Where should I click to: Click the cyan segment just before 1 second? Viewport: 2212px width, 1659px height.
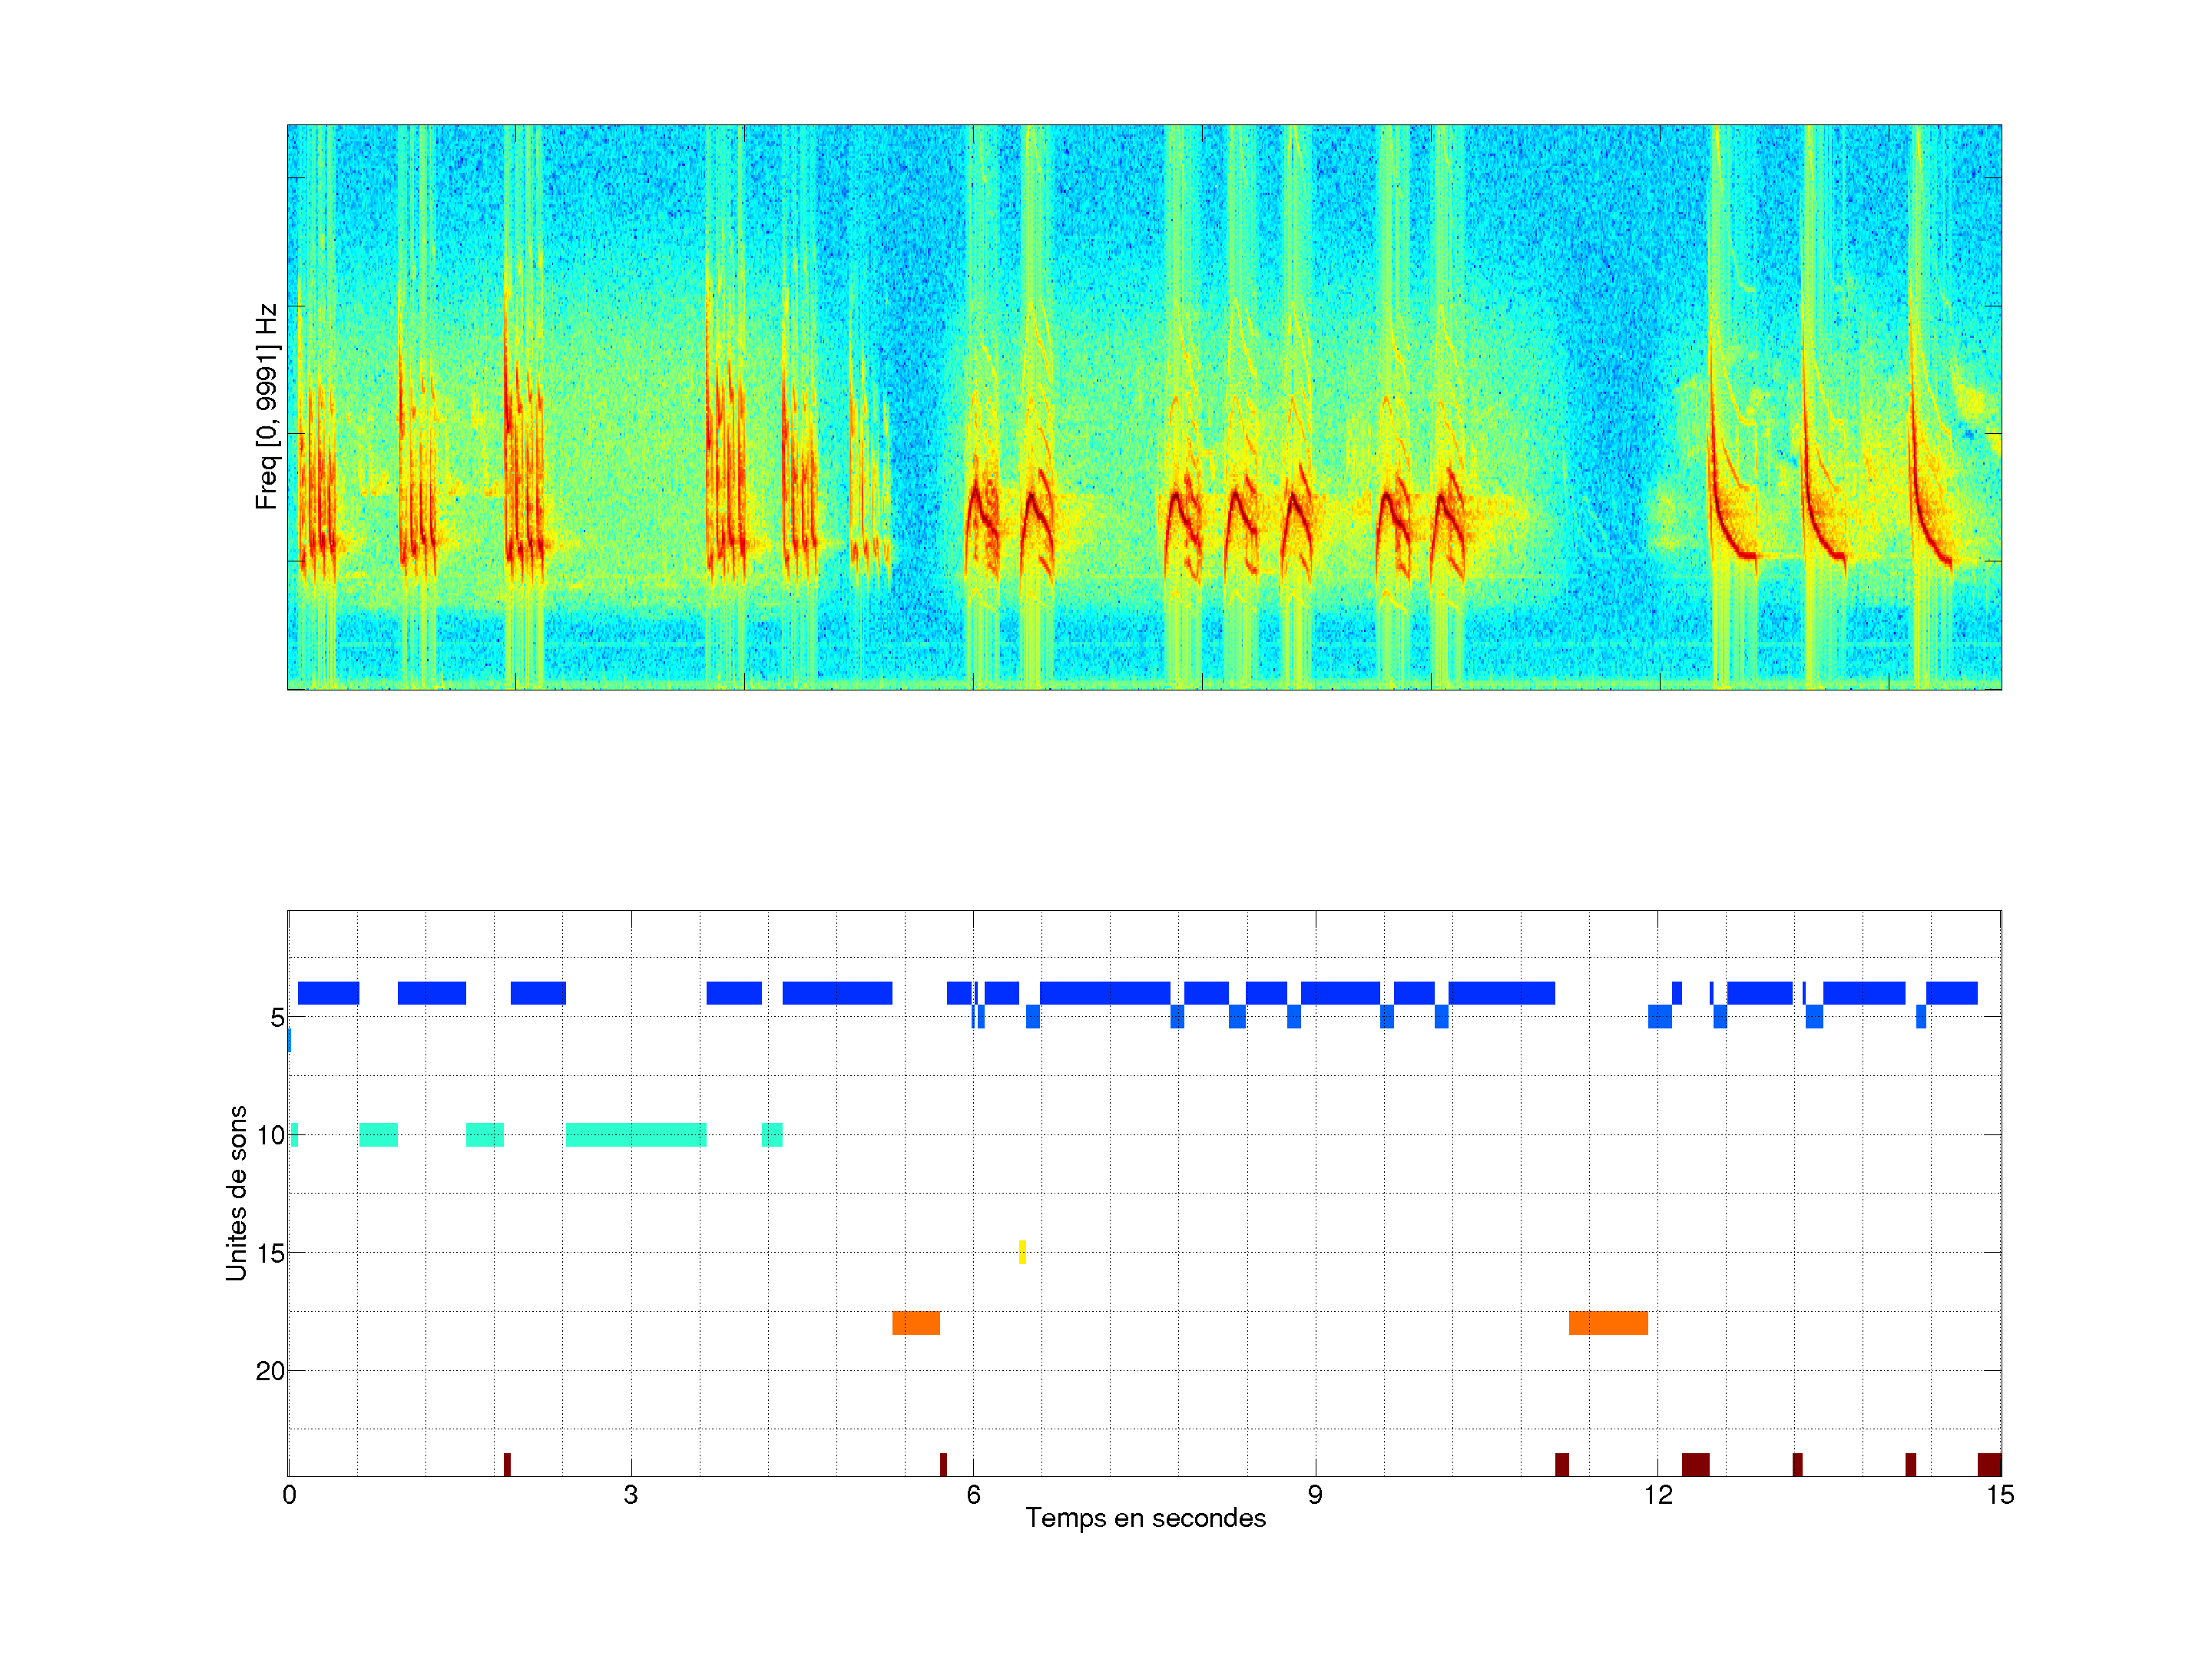tap(378, 1134)
